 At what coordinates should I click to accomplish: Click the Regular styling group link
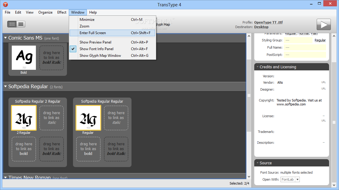click(320, 40)
